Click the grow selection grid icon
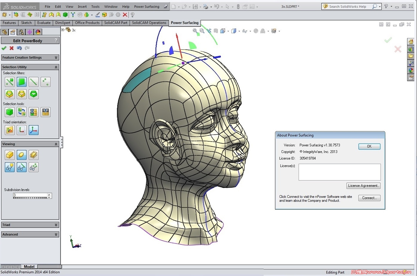 (x=45, y=112)
